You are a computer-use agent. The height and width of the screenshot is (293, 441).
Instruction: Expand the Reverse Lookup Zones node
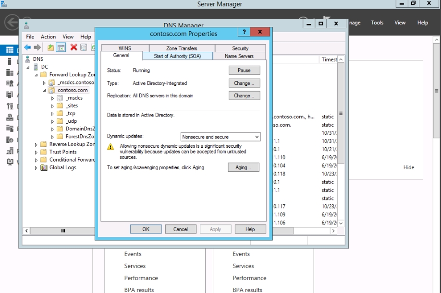point(36,144)
